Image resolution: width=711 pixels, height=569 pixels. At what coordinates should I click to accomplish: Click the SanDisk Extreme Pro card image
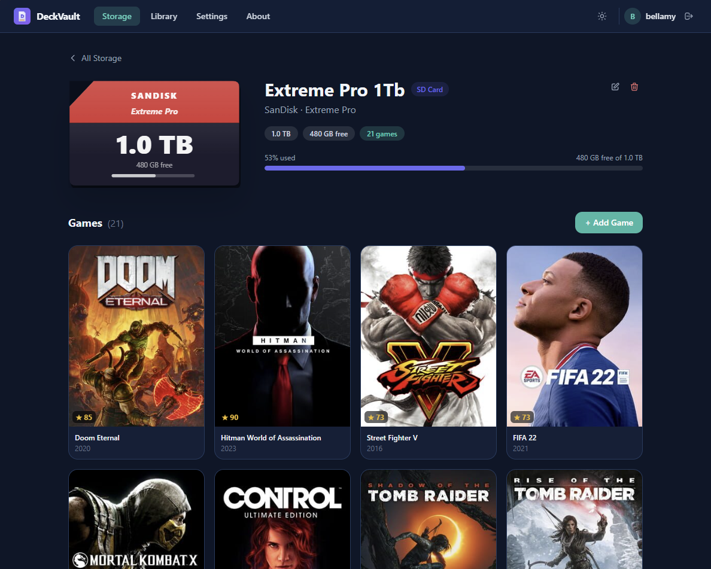point(154,133)
